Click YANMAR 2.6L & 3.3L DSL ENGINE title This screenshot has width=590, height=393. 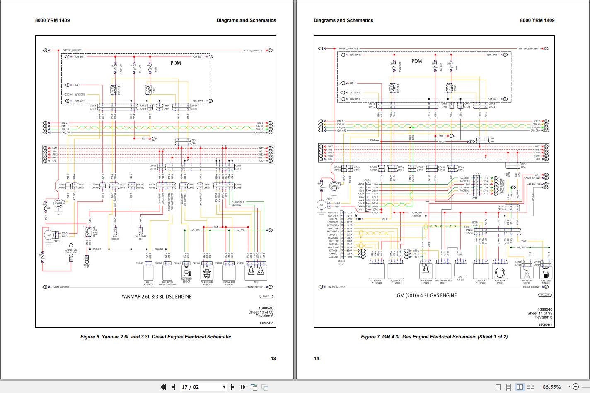(x=156, y=296)
